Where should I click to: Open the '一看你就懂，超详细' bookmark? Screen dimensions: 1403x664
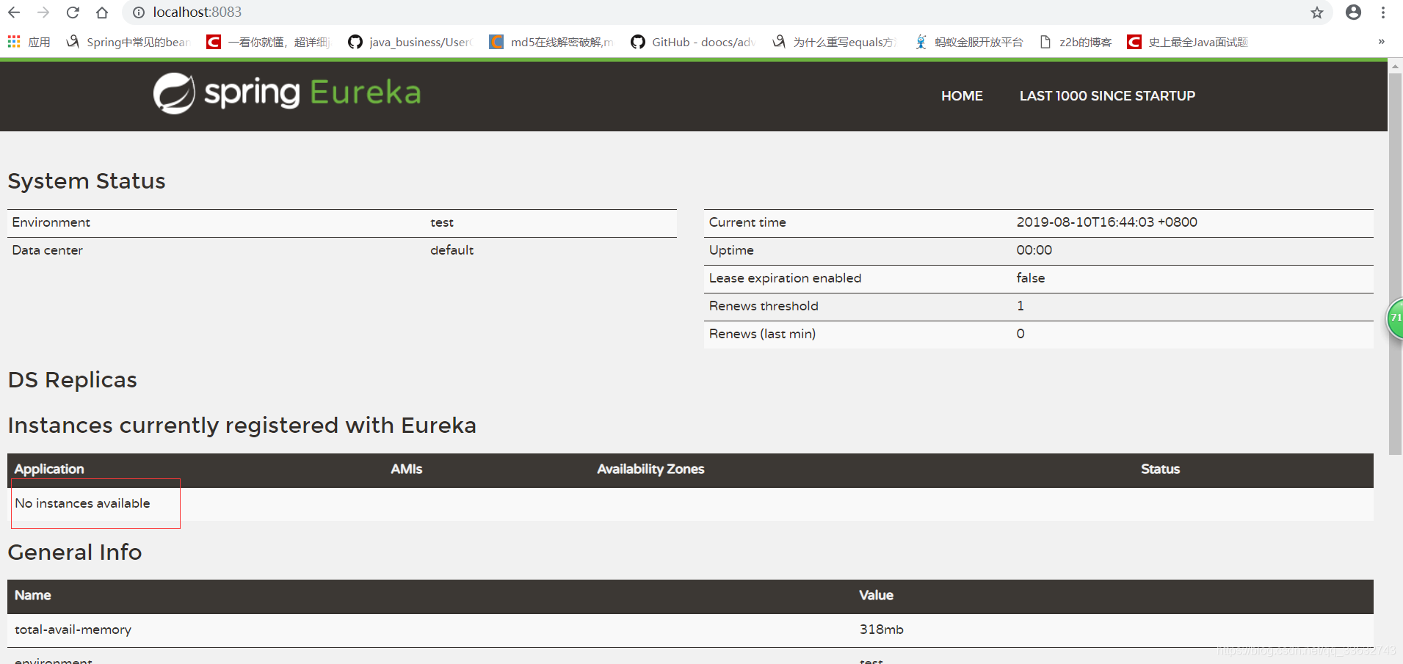[268, 43]
